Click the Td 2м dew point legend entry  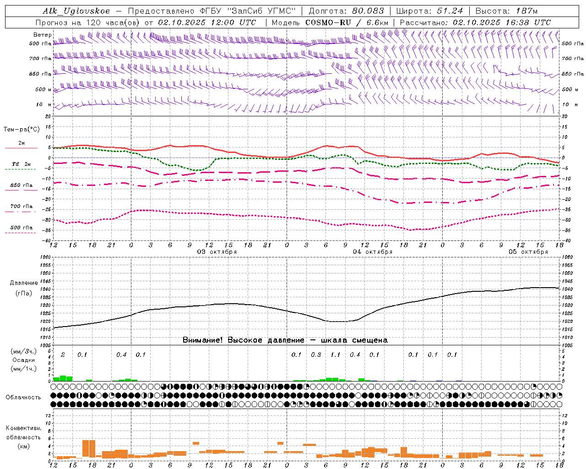pyautogui.click(x=22, y=164)
